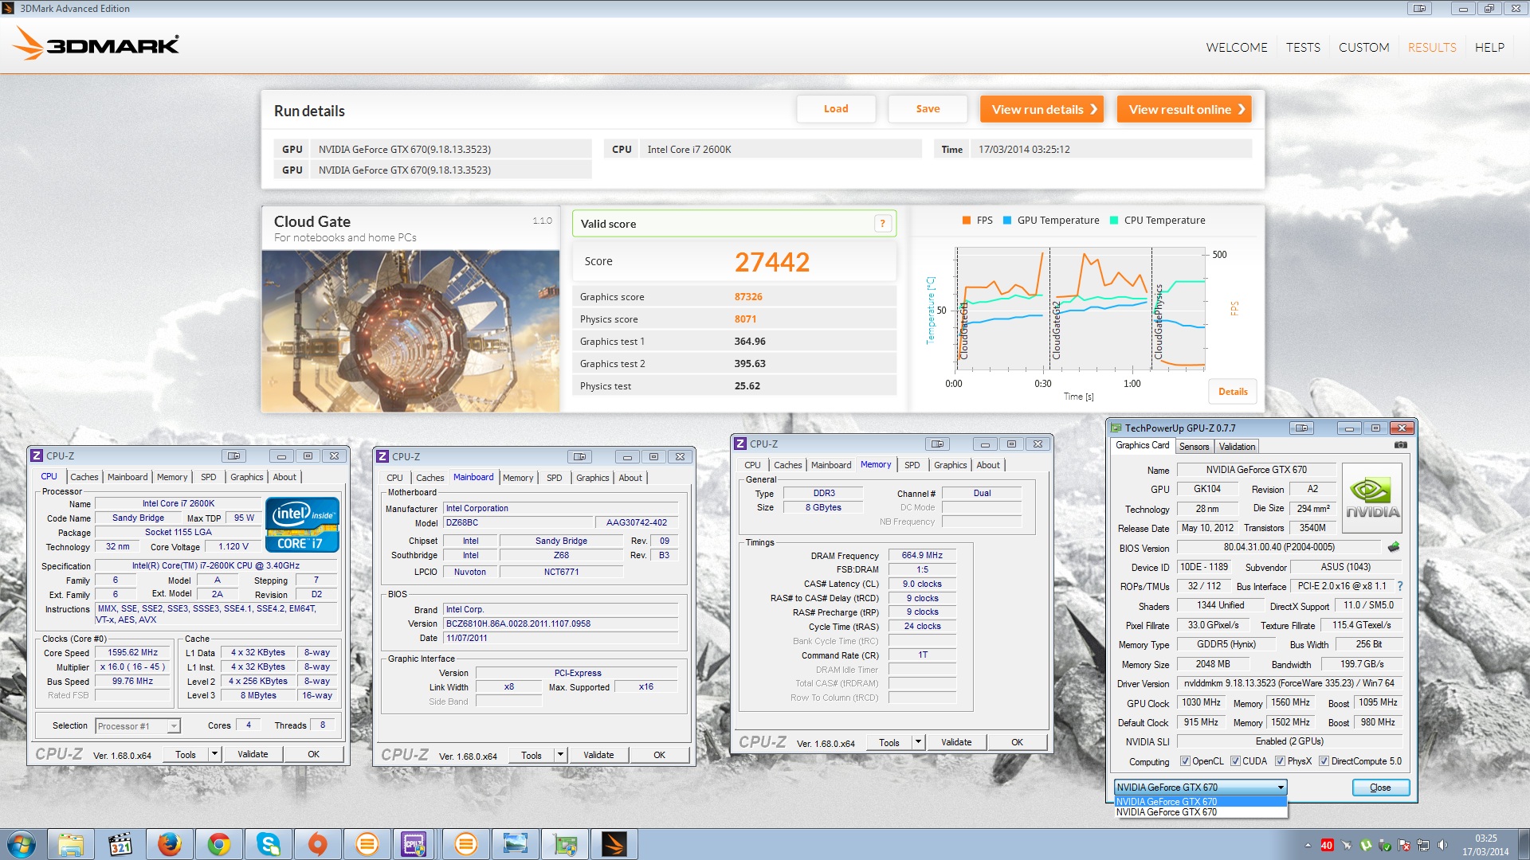The image size is (1530, 860).
Task: Click the Load button in Run details
Action: (836, 109)
